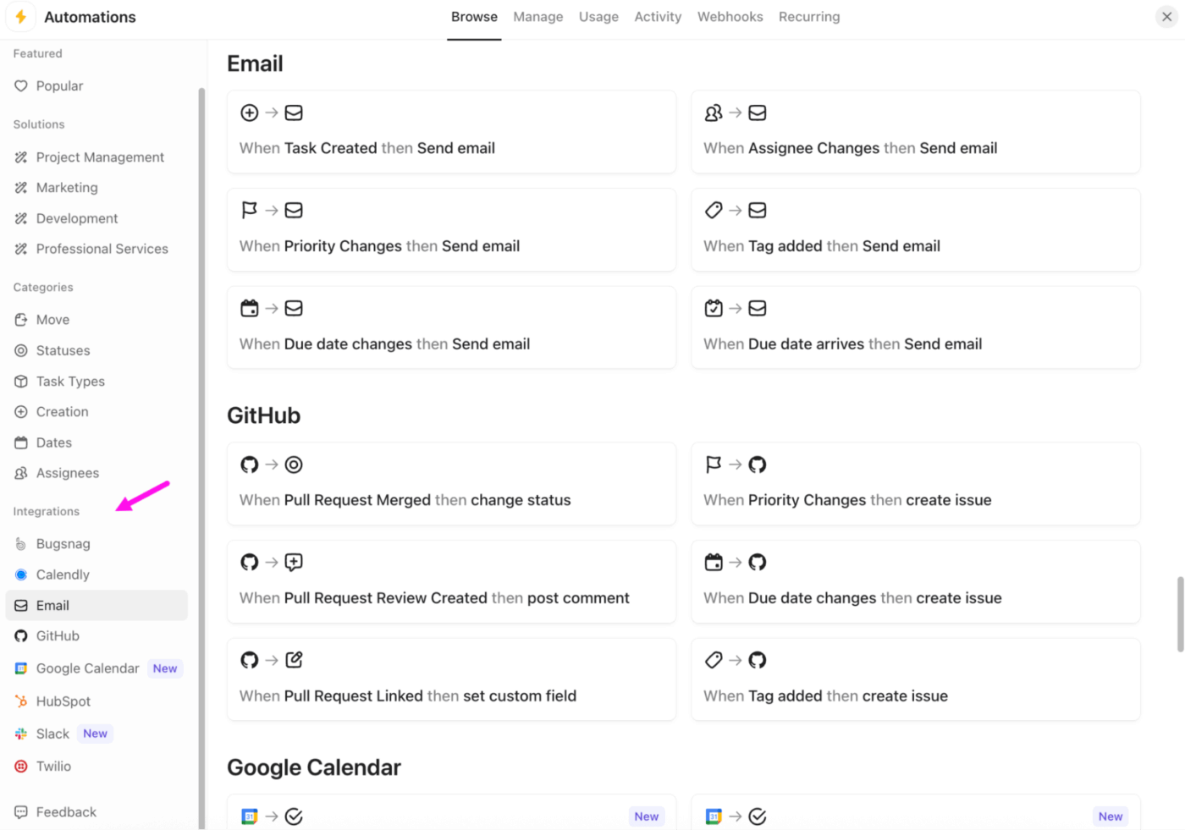Choose the Project Management solution
The height and width of the screenshot is (830, 1185).
click(100, 157)
